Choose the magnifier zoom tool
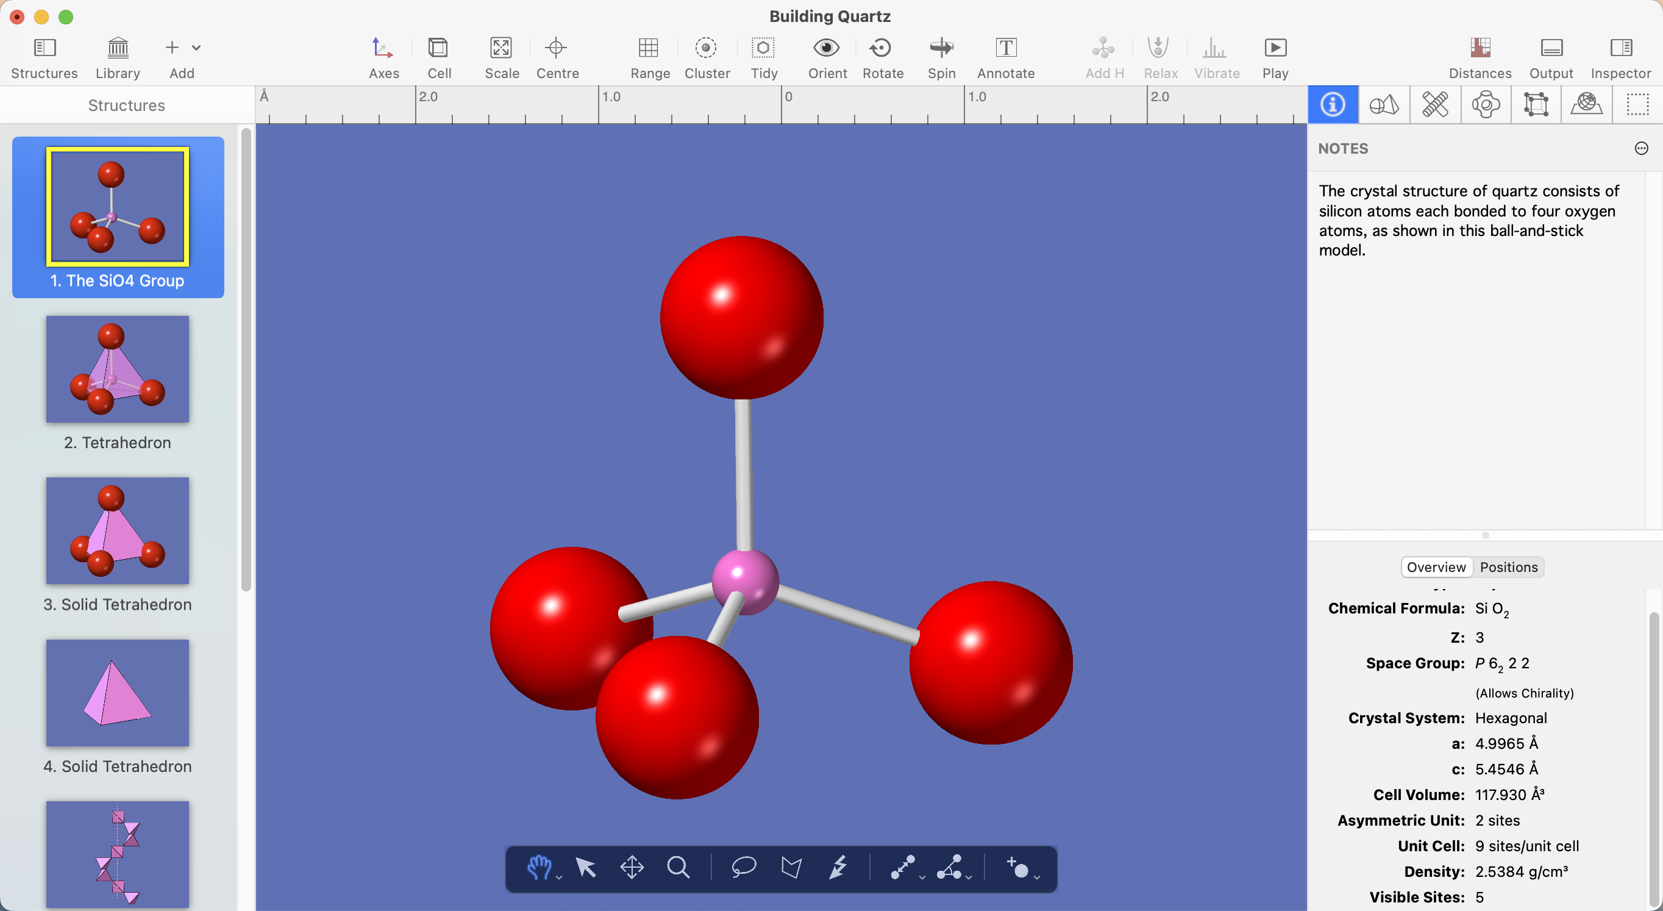 click(x=678, y=867)
